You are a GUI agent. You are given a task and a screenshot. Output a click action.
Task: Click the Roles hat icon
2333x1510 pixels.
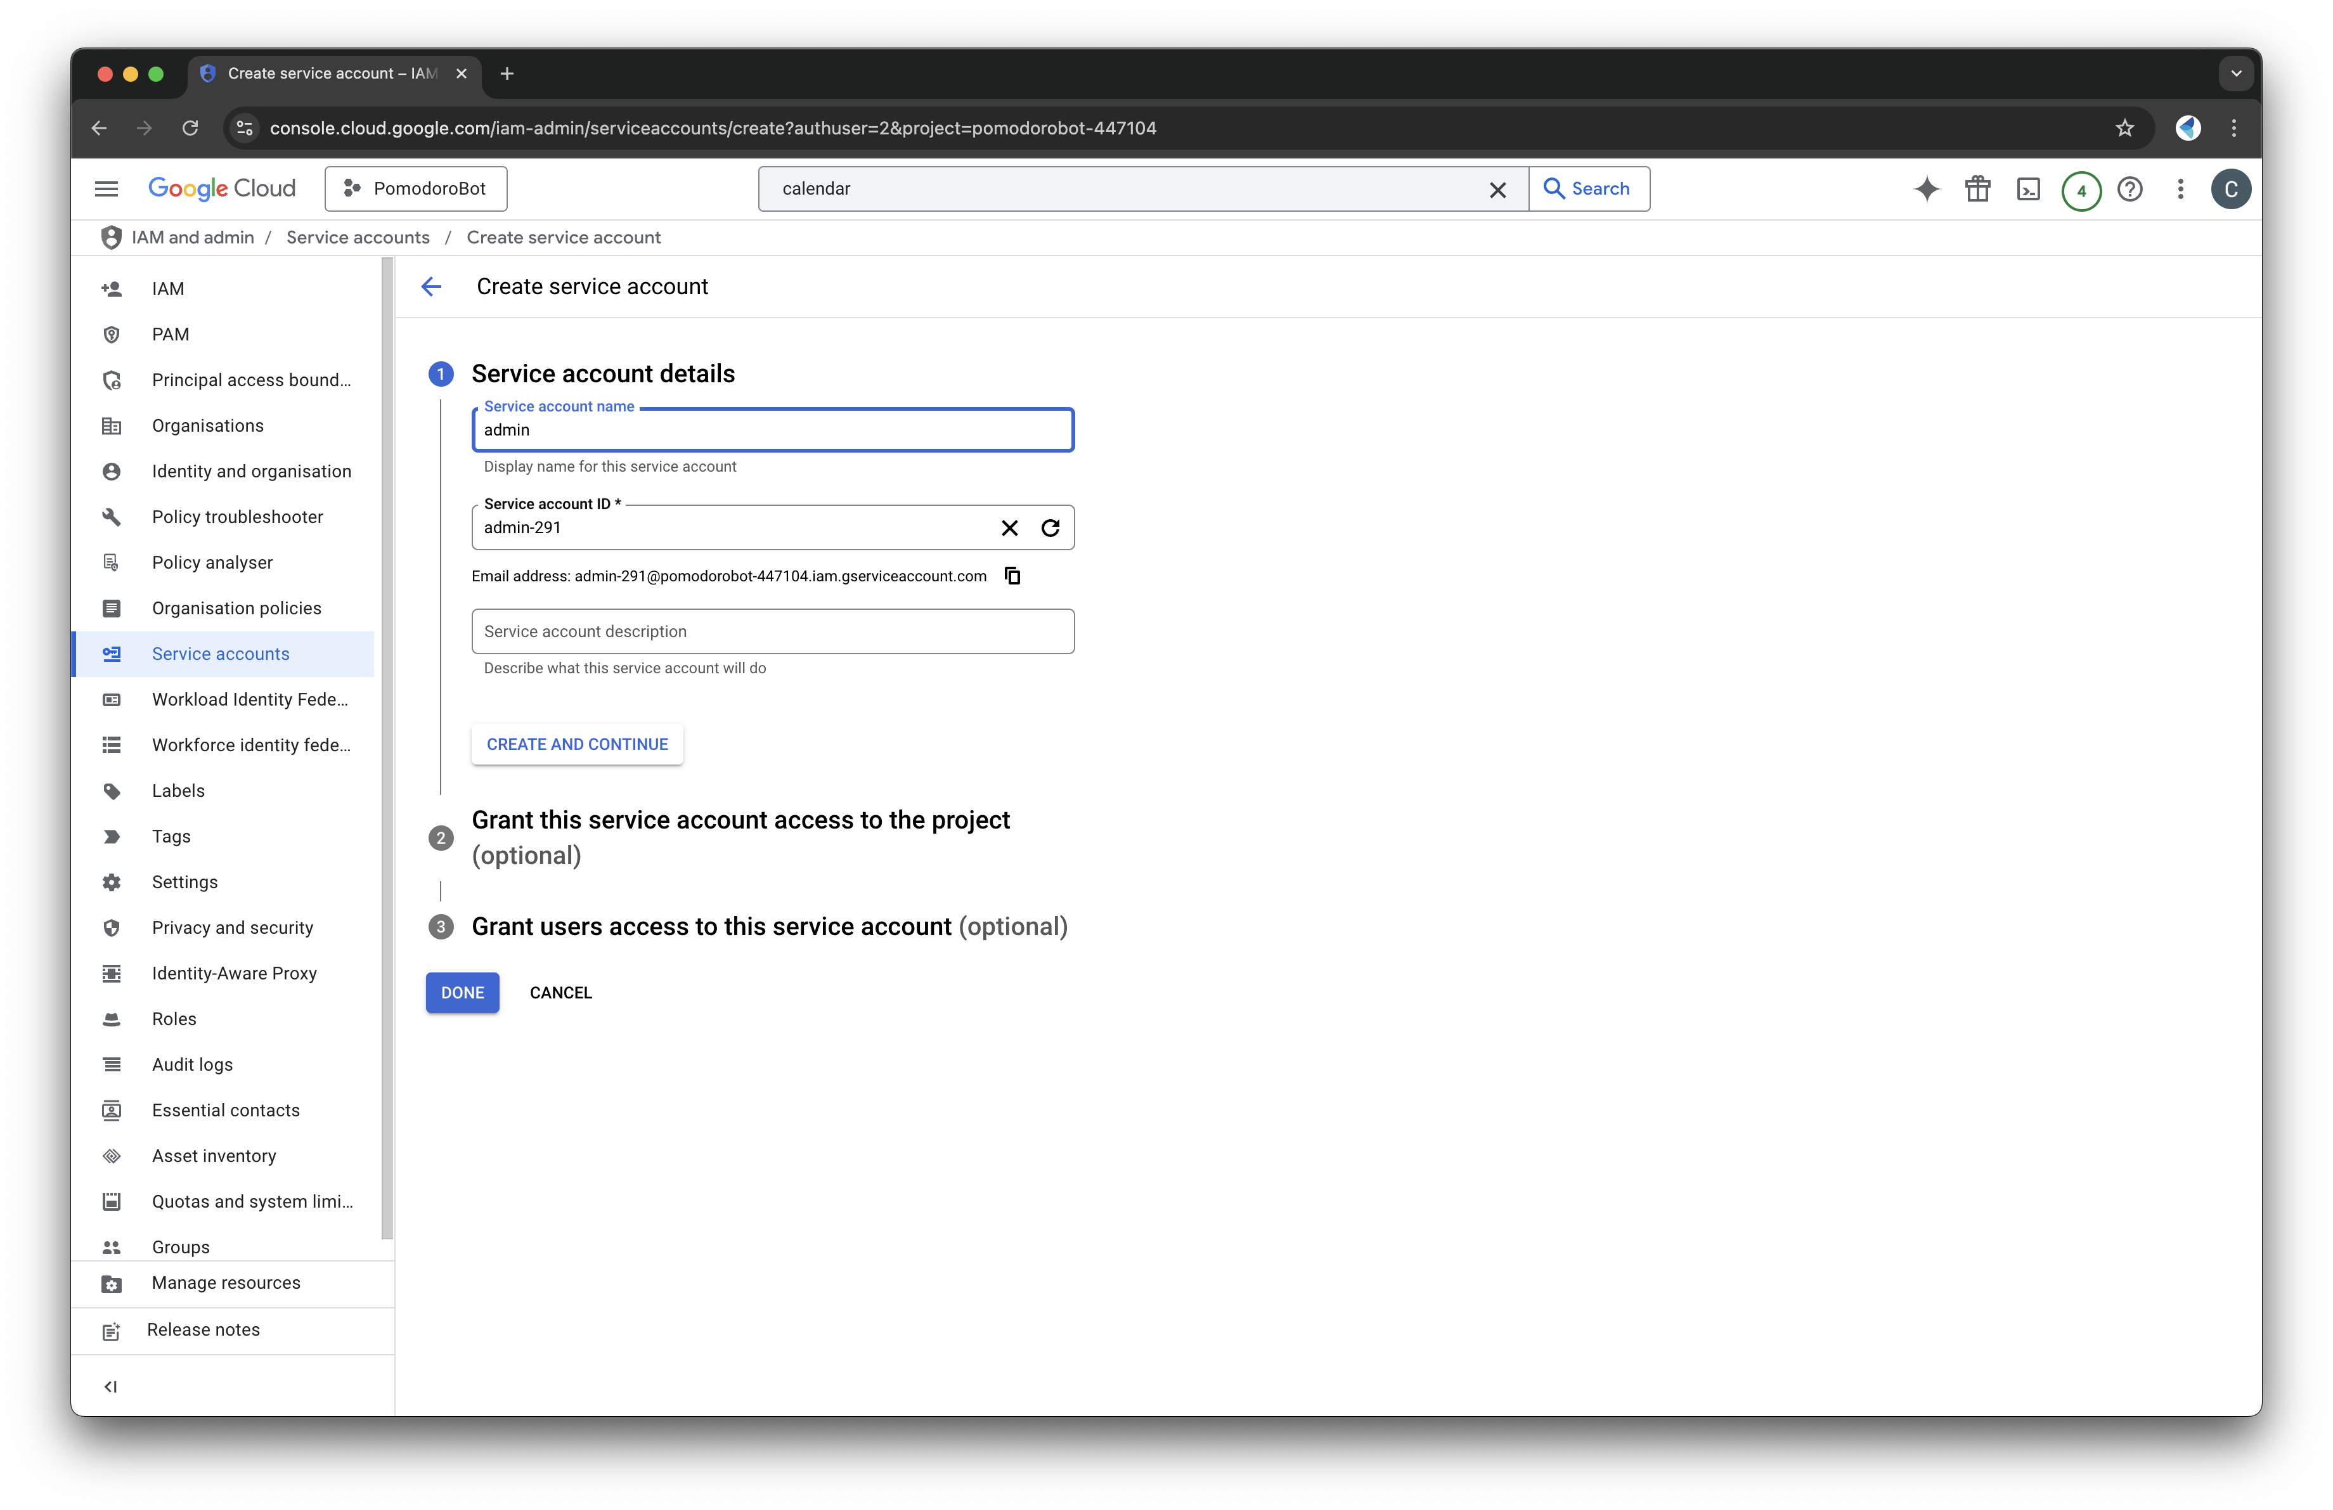pos(112,1019)
